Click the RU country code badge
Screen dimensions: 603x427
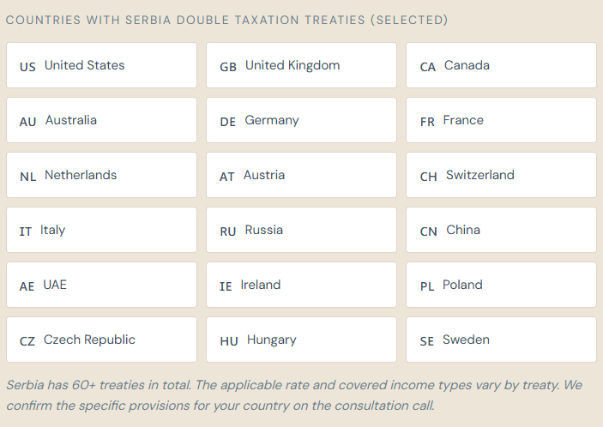pos(227,232)
